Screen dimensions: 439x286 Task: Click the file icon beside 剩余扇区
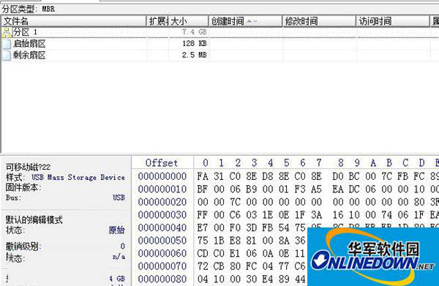pos(7,56)
